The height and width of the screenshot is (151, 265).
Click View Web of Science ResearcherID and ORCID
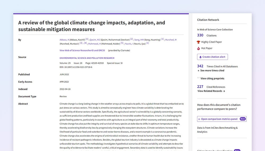pyautogui.click(x=82, y=50)
